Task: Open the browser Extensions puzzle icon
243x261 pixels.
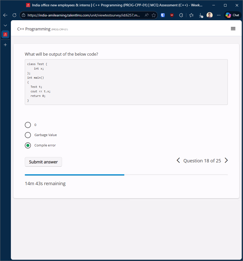Action: [181, 15]
